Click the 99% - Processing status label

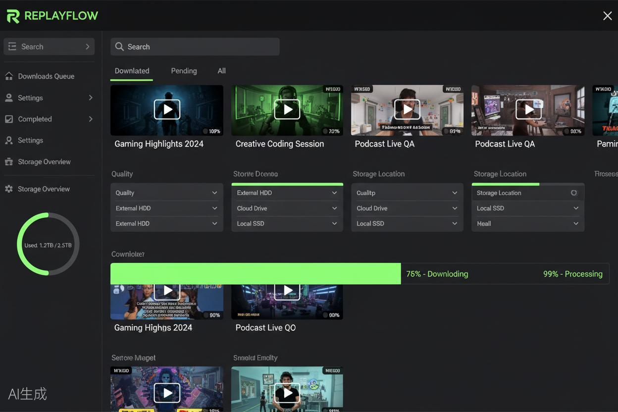click(x=573, y=274)
